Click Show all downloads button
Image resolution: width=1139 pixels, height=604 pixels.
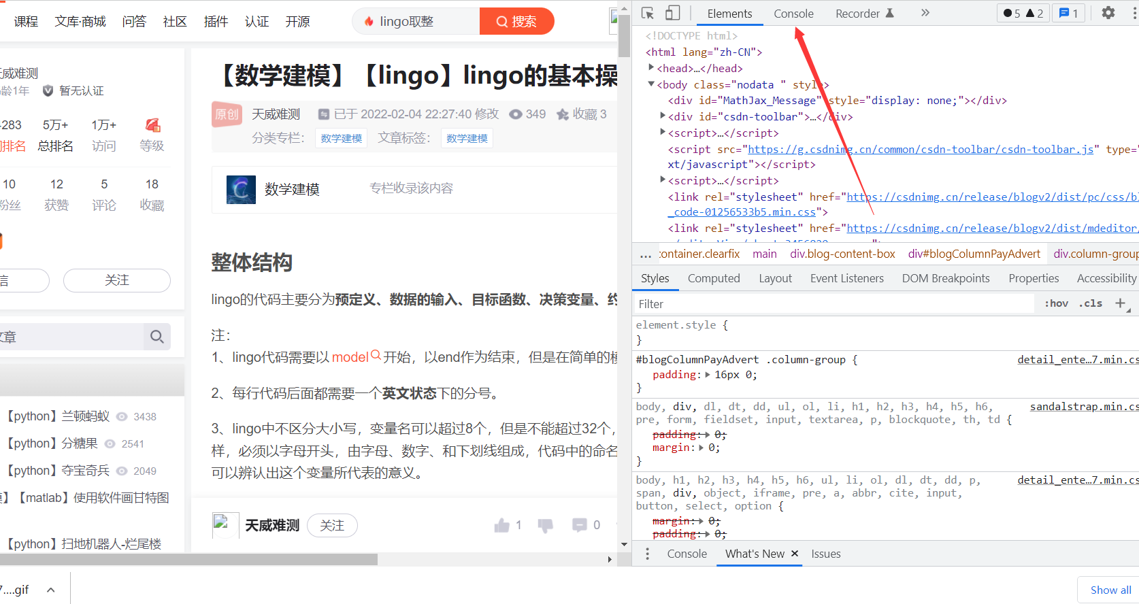coord(1110,590)
